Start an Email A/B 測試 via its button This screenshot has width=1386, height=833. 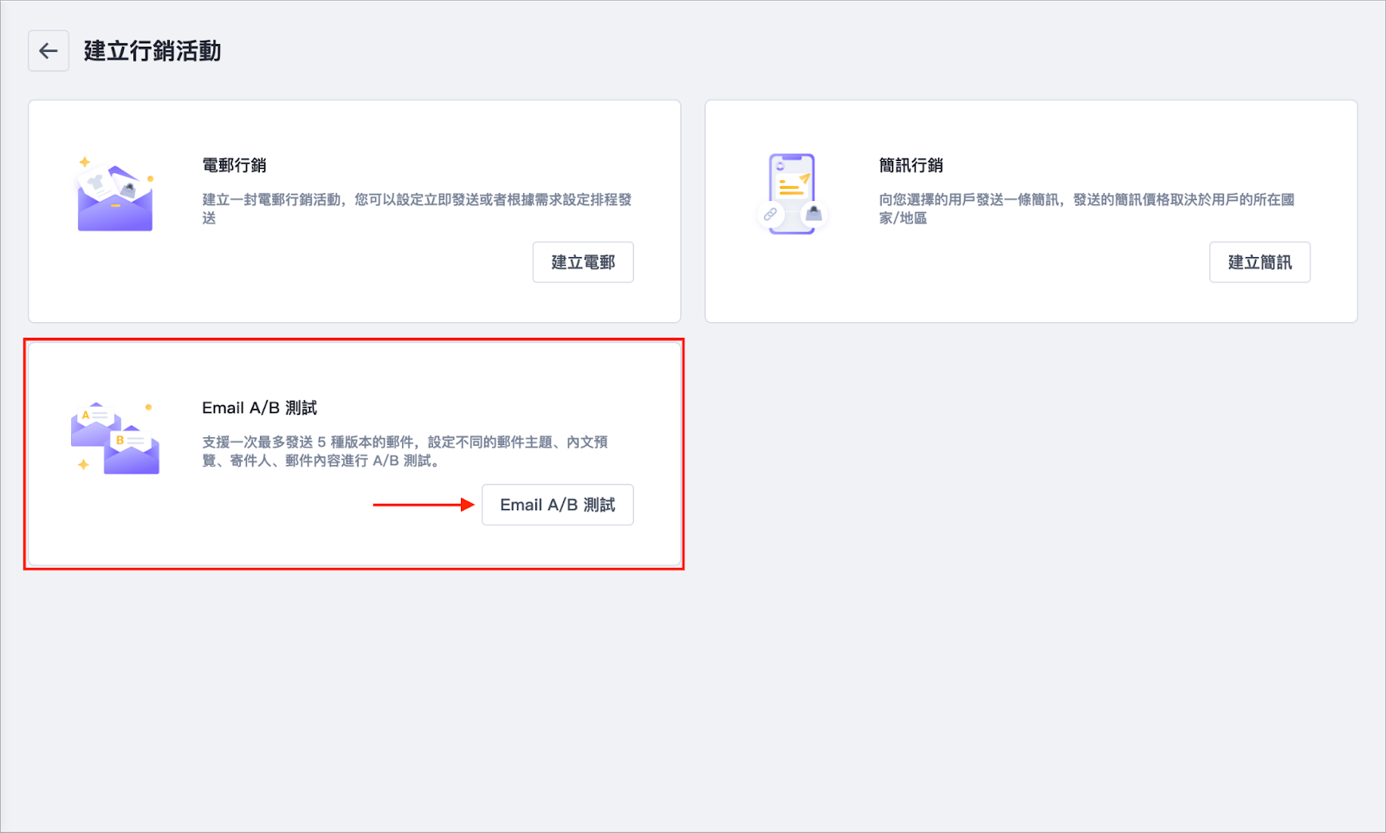(x=557, y=505)
